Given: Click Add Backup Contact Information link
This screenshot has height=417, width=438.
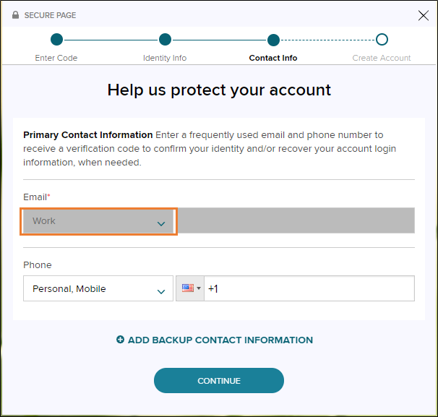Looking at the screenshot, I should pos(220,340).
